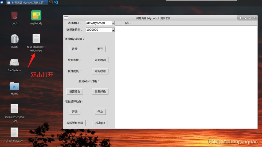Click the 校准舵机 label
The width and height of the screenshot is (262, 147).
pyautogui.click(x=74, y=71)
